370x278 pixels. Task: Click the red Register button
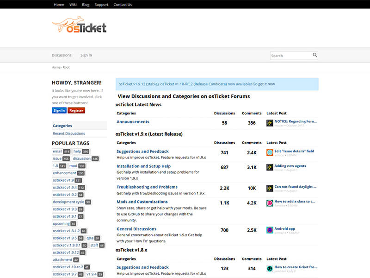pyautogui.click(x=76, y=110)
